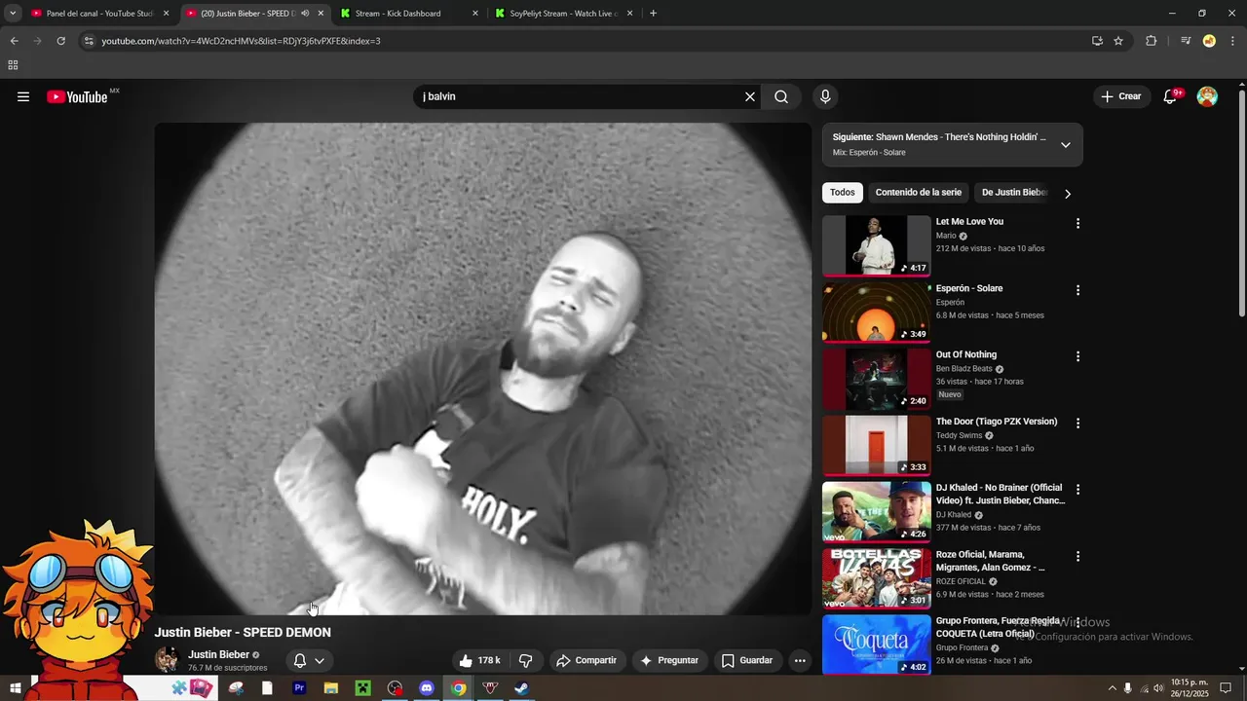Click the Compartir share button
The width and height of the screenshot is (1247, 701).
click(x=586, y=660)
